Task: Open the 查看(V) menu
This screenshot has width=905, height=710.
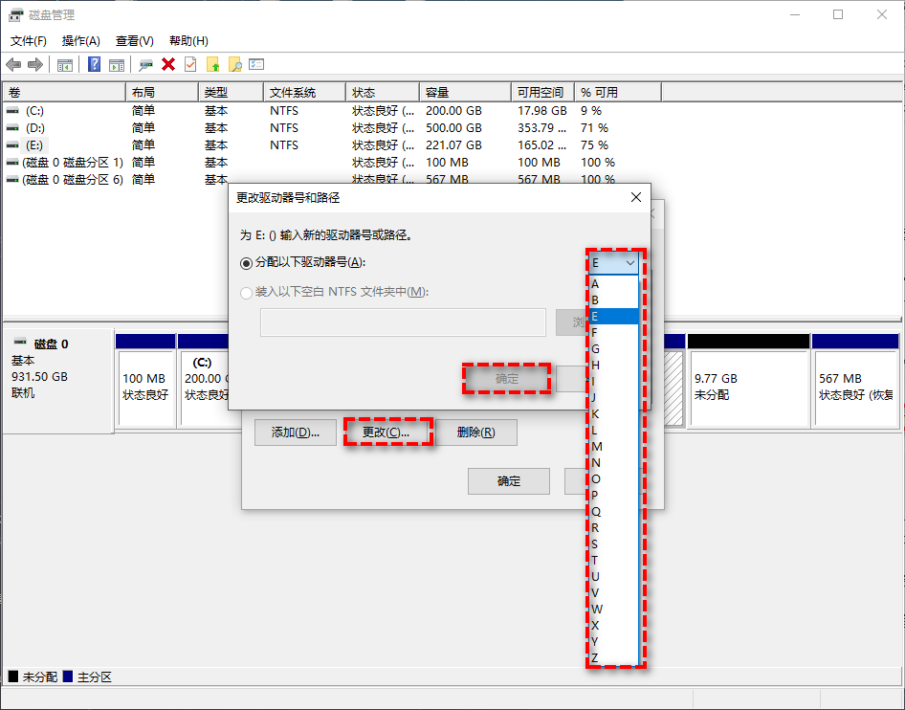Action: (135, 41)
